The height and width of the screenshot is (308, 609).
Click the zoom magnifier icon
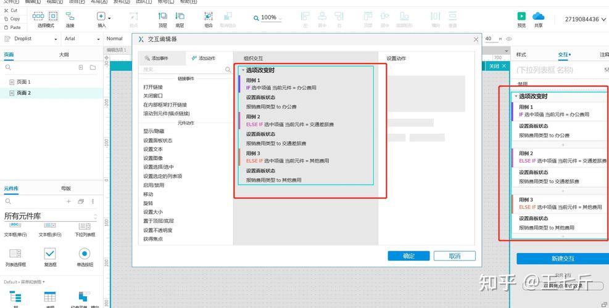coord(256,18)
